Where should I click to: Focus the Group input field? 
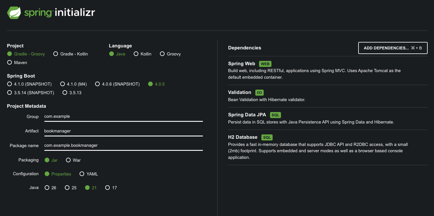[123, 117]
